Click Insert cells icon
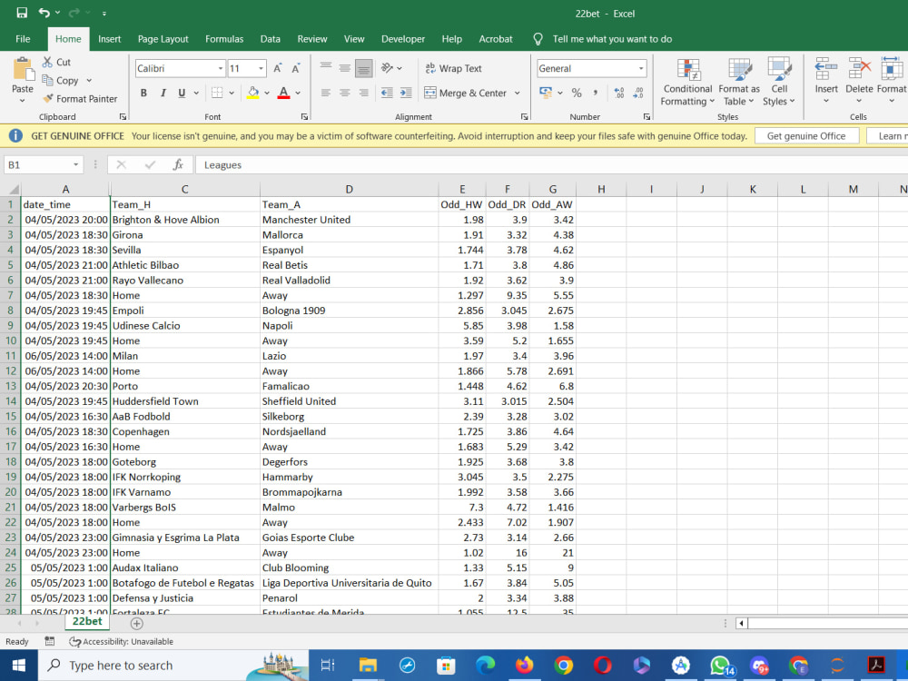The width and height of the screenshot is (908, 681). click(826, 68)
